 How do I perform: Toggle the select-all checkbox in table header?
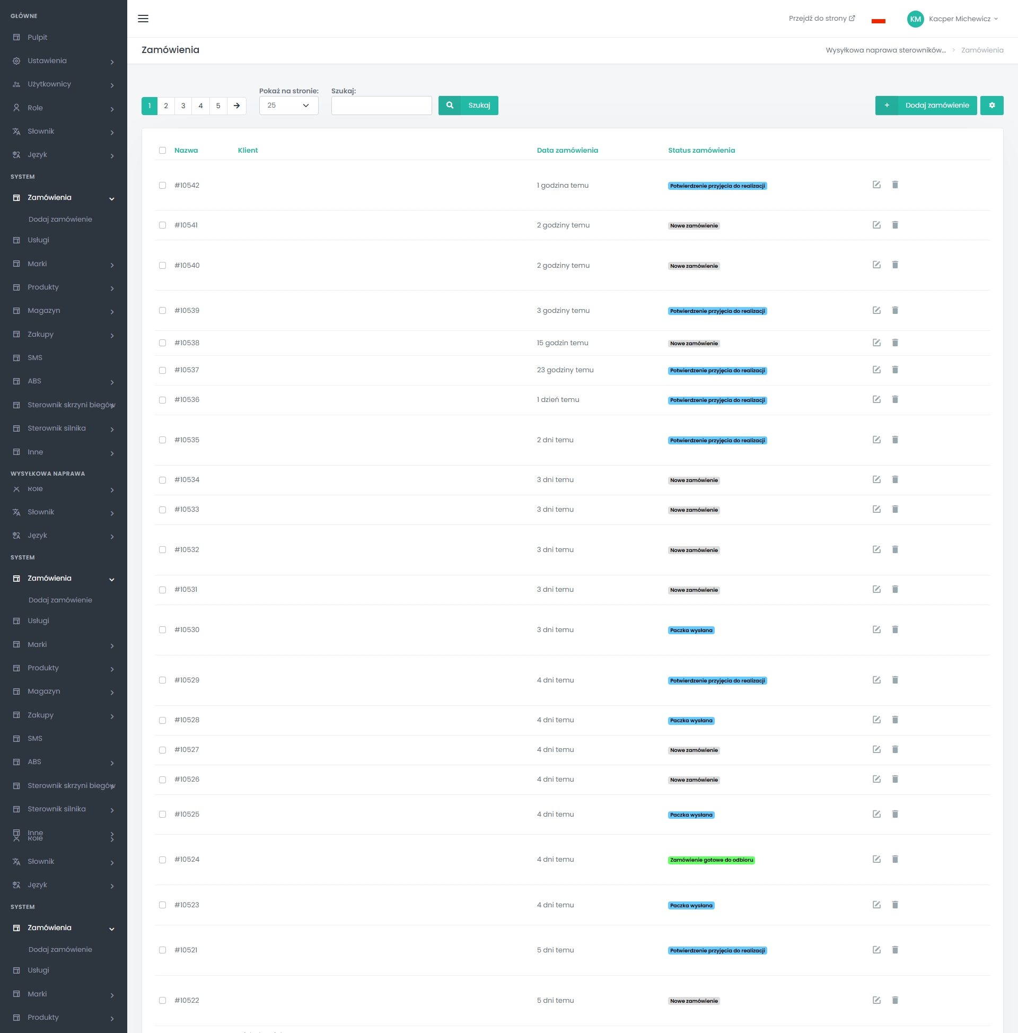(x=163, y=151)
